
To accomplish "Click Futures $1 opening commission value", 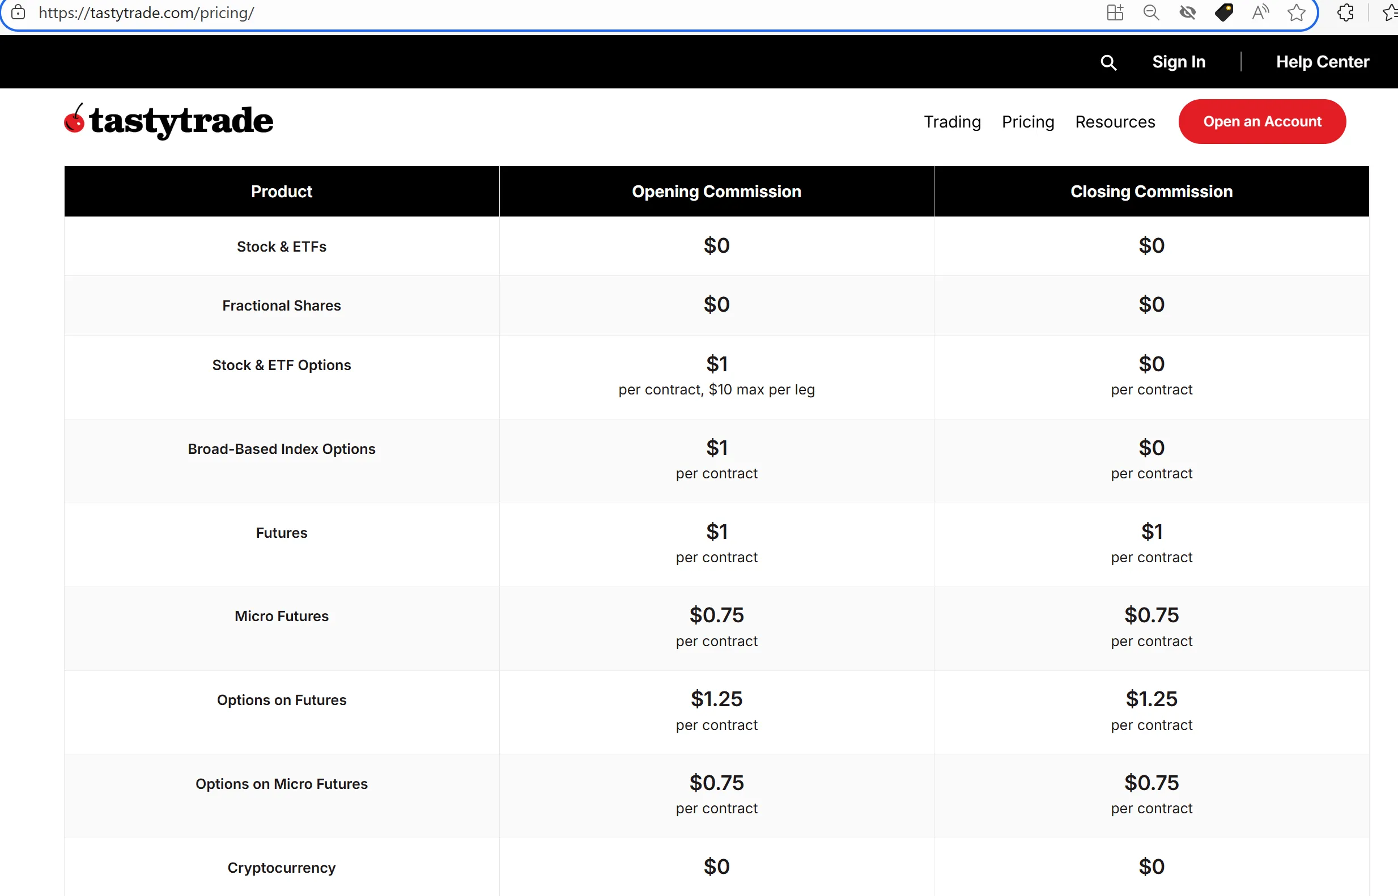I will (716, 531).
